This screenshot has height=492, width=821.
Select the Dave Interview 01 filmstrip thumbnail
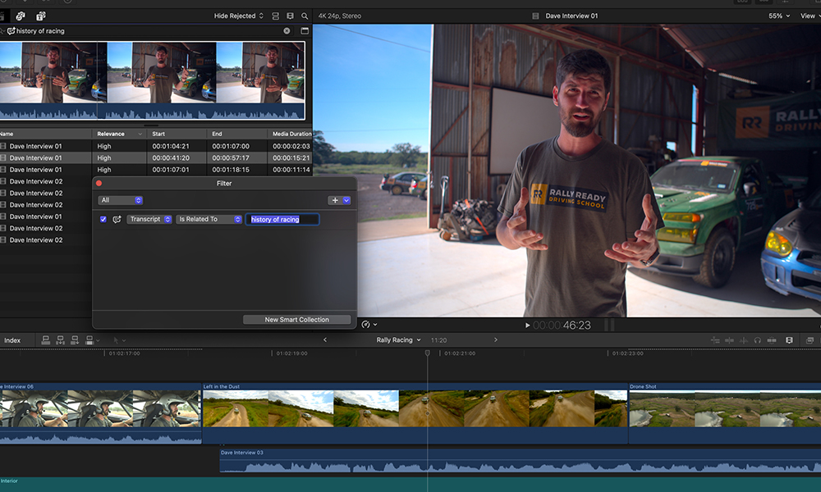tap(152, 80)
